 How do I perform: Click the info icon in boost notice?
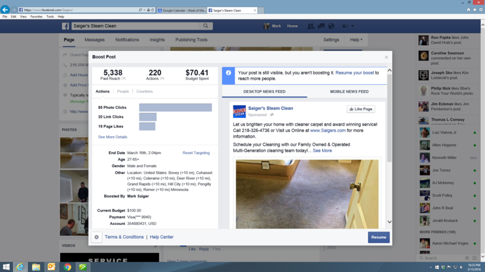click(229, 73)
